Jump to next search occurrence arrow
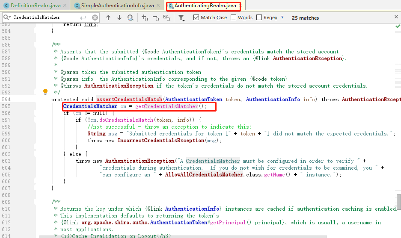This screenshot has width=401, height=238. click(x=119, y=18)
